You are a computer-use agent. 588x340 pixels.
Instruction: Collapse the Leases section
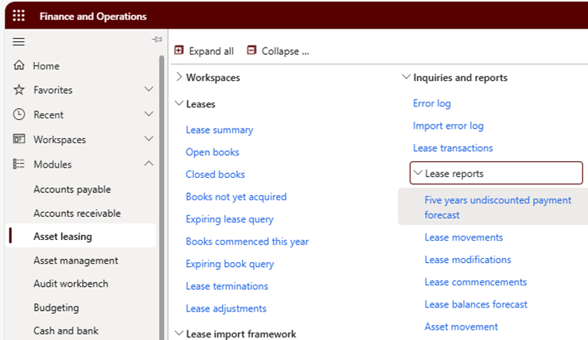(x=179, y=103)
